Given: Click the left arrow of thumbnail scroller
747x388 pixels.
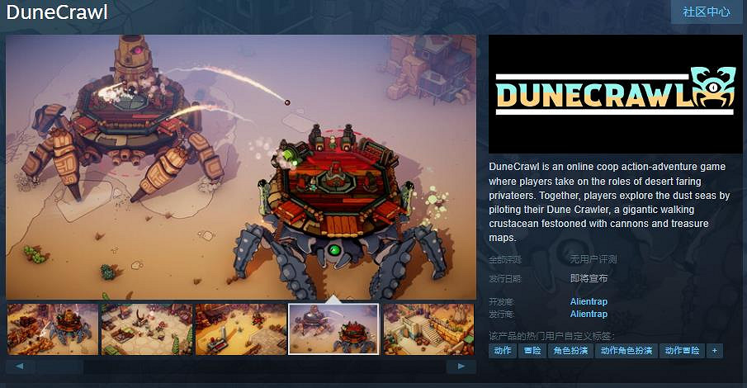Looking at the screenshot, I should [20, 367].
